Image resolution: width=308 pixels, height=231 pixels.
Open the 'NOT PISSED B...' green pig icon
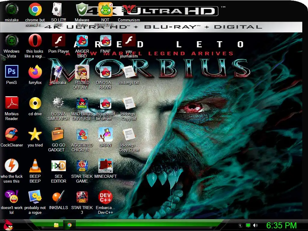coord(105,9)
